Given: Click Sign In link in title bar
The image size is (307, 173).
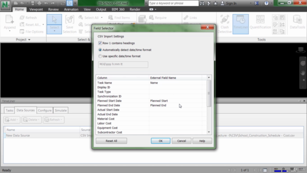Looking at the screenshot, I should pos(231,3).
